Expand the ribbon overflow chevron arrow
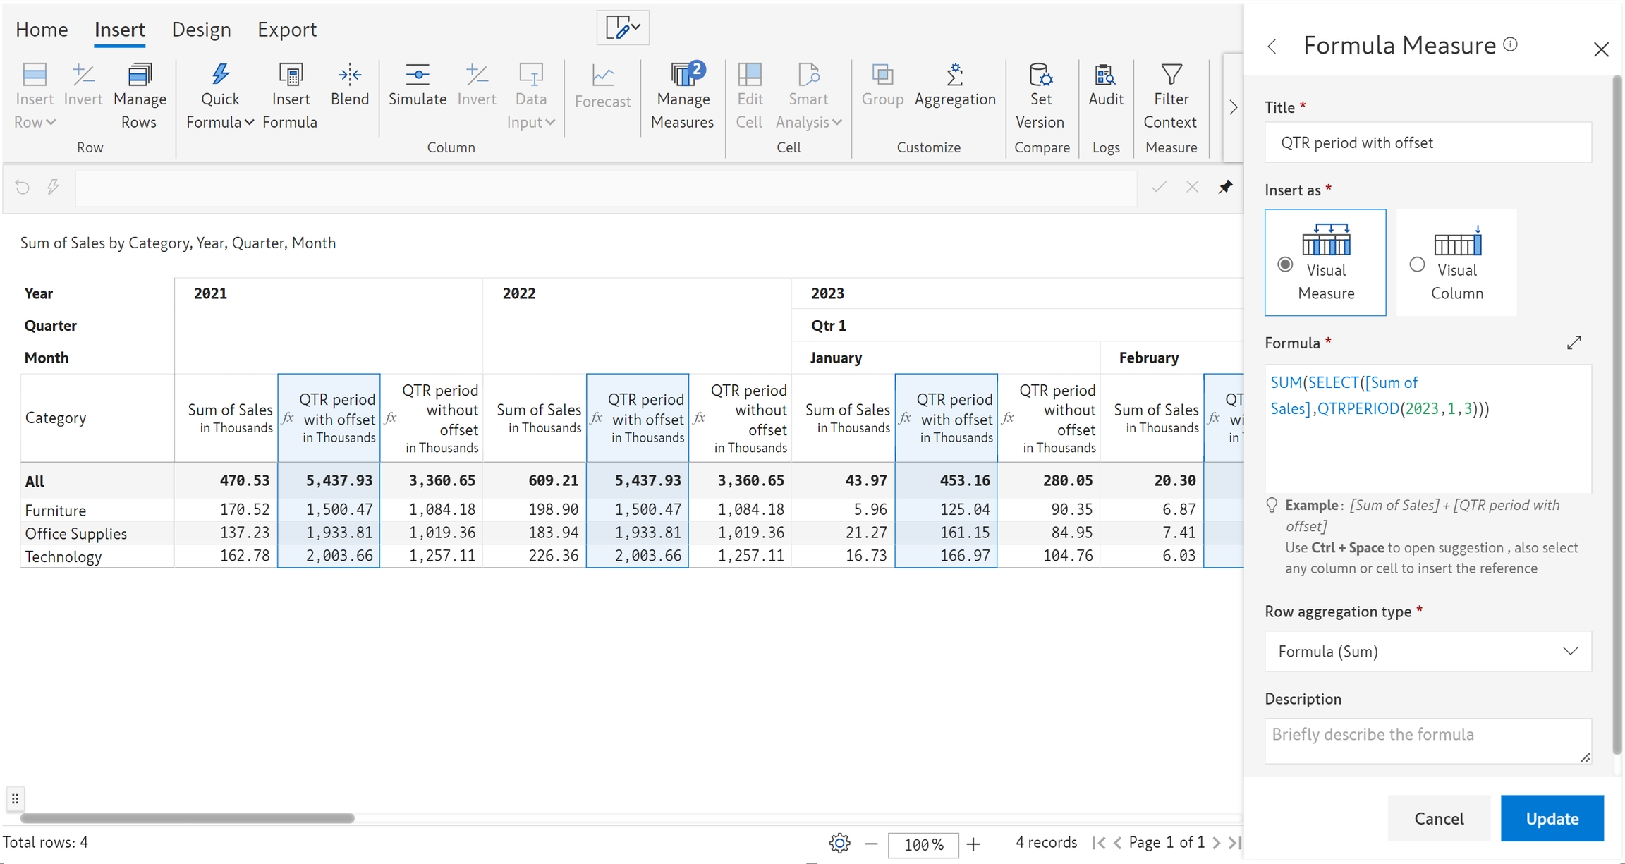 [1233, 107]
